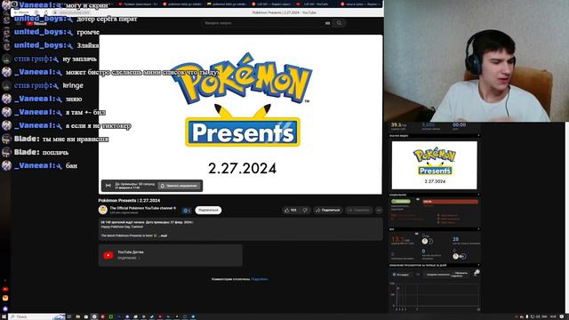Screen dimensions: 569x320
Task: Click the green status pill in stats panel
Action: (401, 202)
